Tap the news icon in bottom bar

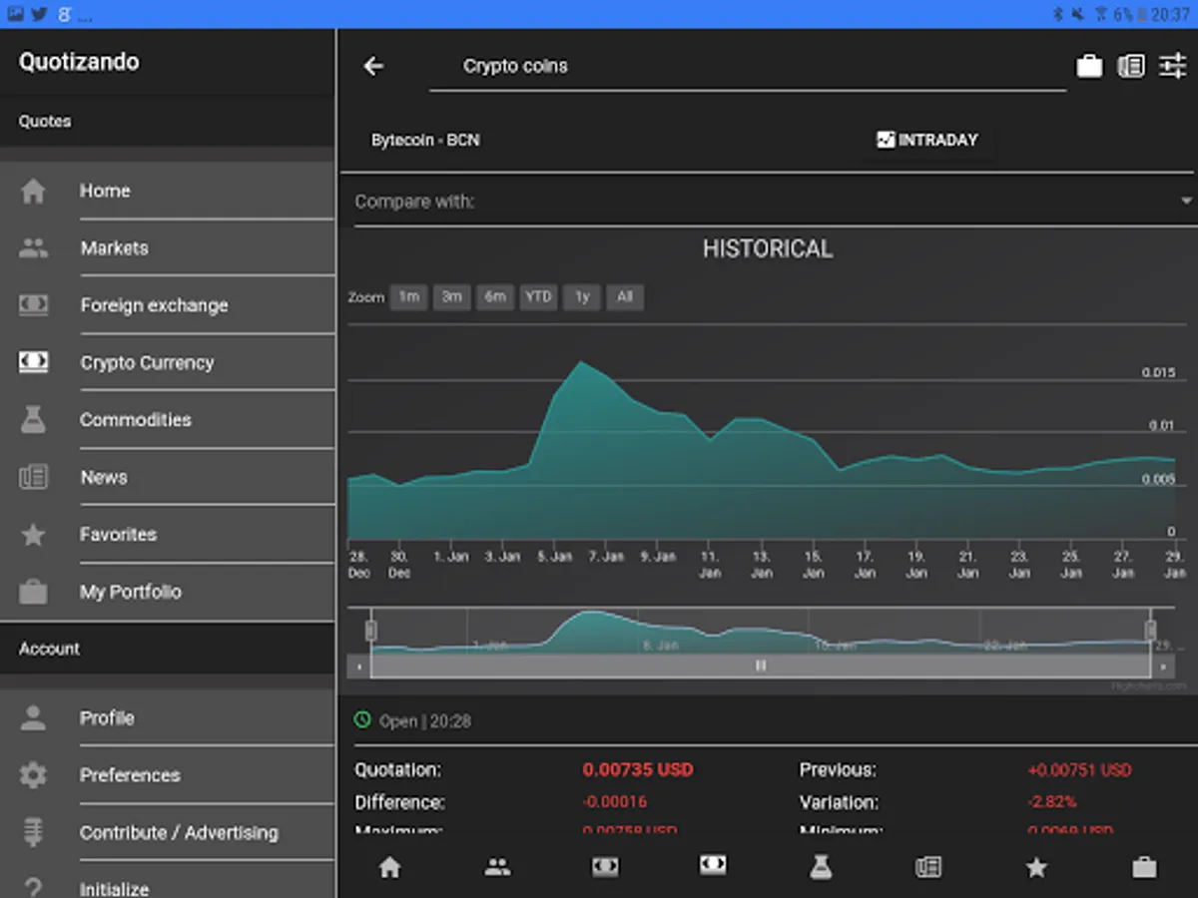928,867
